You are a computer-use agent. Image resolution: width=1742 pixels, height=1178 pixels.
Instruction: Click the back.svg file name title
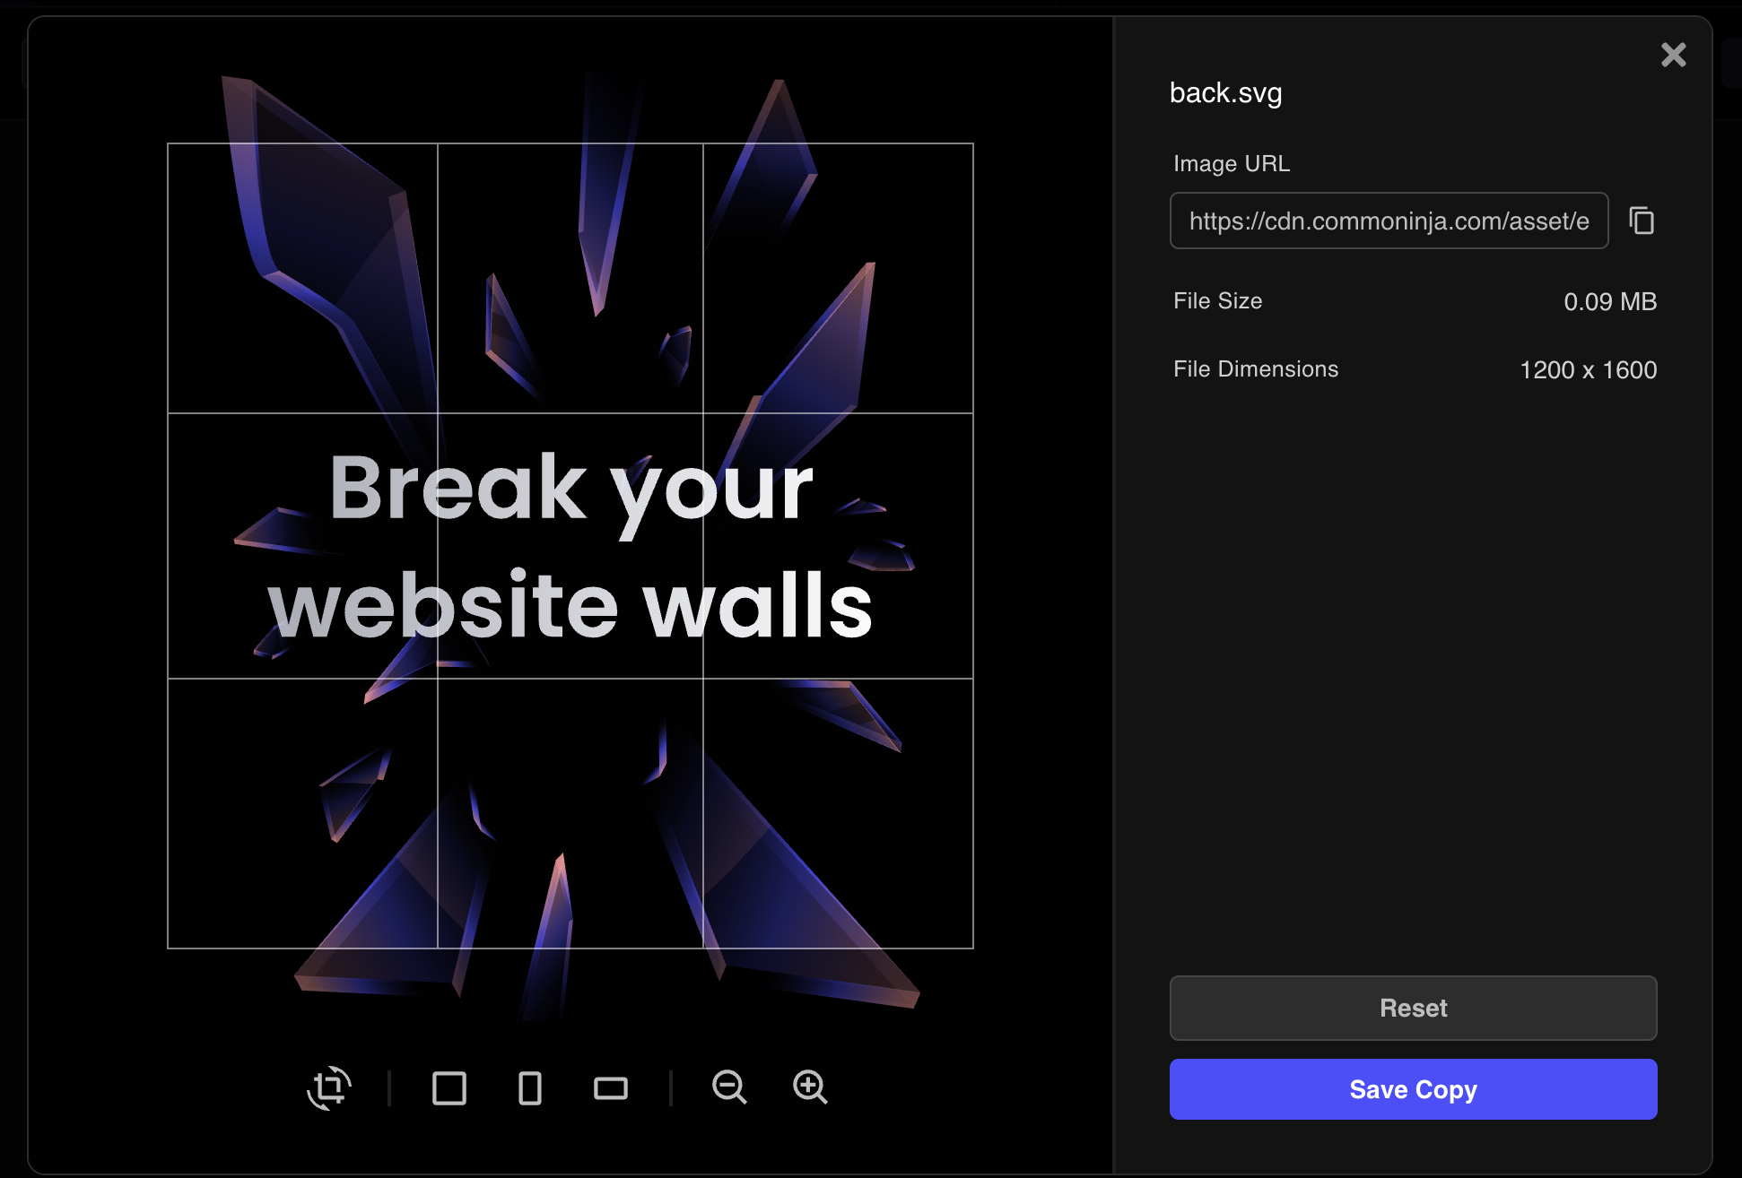pos(1226,93)
